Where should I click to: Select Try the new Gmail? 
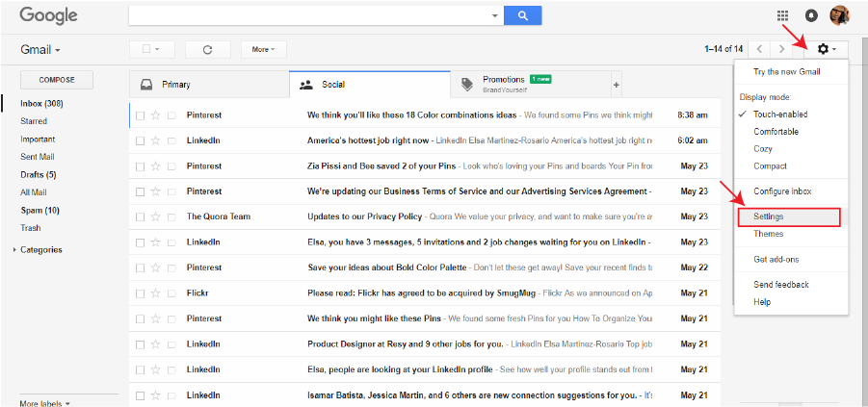click(787, 72)
